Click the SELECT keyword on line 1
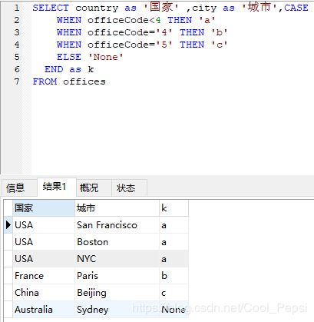The width and height of the screenshot is (314, 322). point(51,8)
